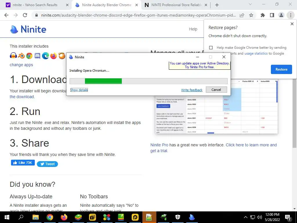Open the Chrome profile avatar

[x=281, y=15]
